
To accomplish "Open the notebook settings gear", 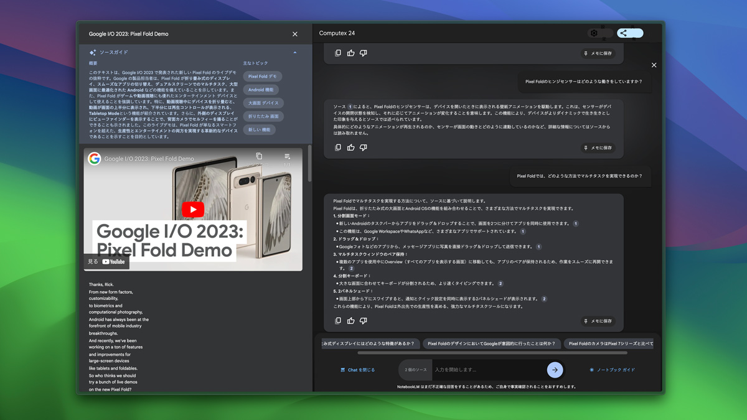I will click(594, 33).
